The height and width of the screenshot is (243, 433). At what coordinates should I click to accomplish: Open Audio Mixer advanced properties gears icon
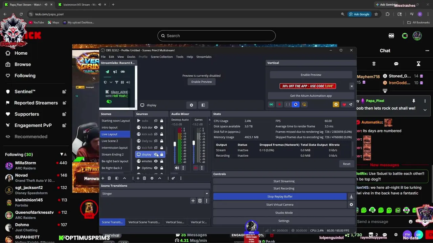173,178
